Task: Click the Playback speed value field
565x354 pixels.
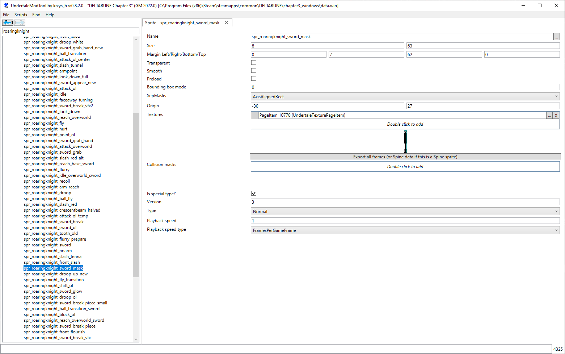Action: pyautogui.click(x=405, y=221)
